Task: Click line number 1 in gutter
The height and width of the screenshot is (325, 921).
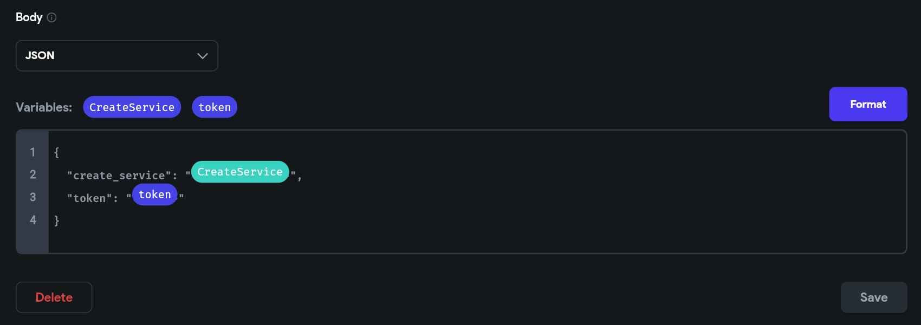Action: (33, 152)
